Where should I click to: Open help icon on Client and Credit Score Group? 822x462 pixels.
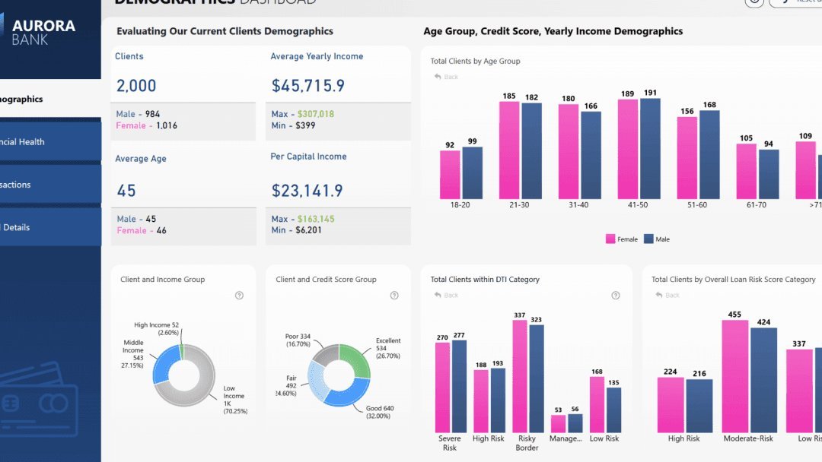[x=394, y=296]
